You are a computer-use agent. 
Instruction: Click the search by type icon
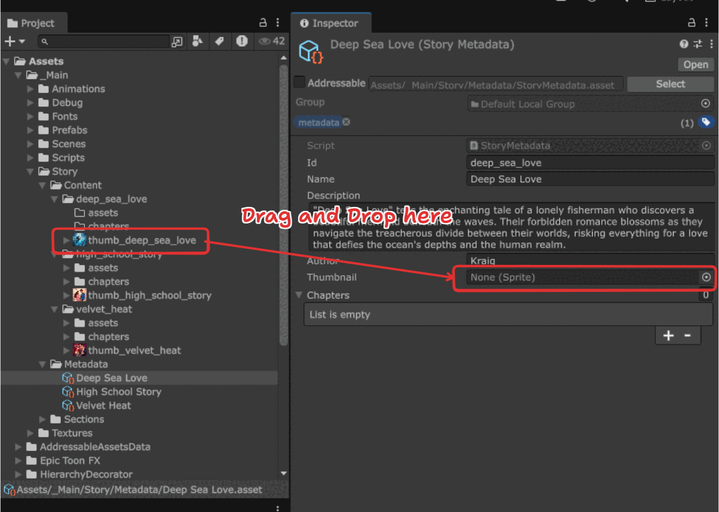(x=198, y=41)
